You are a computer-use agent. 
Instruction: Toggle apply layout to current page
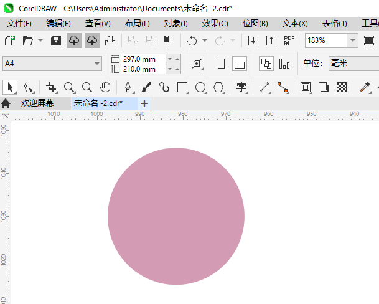[x=284, y=64]
